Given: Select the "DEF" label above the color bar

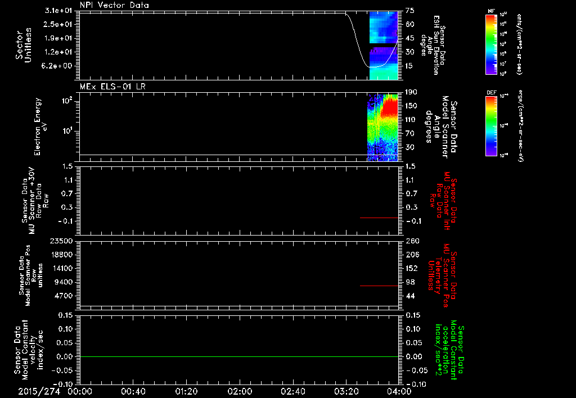Looking at the screenshot, I should (x=491, y=93).
